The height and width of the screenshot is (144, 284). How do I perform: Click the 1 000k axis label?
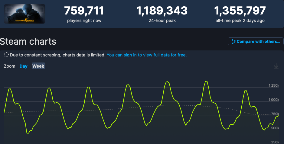[x=274, y=100]
